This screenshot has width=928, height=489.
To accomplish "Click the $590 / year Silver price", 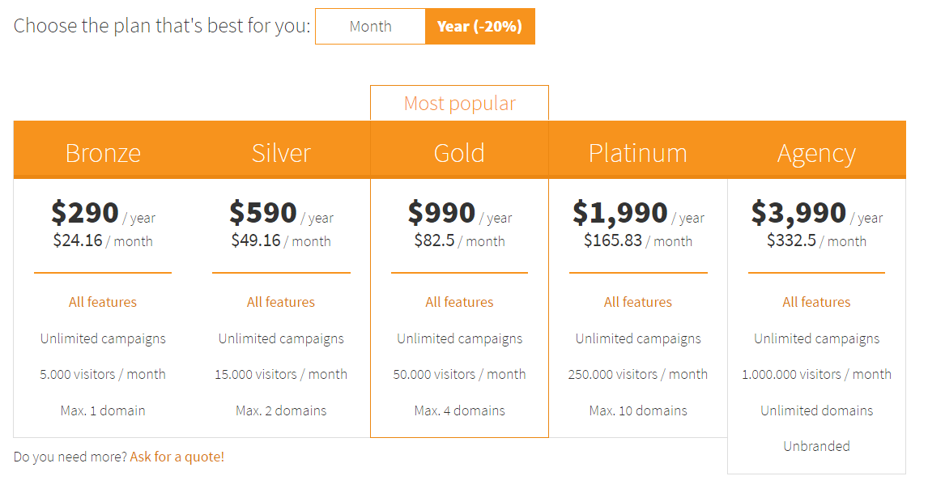I will (x=281, y=213).
